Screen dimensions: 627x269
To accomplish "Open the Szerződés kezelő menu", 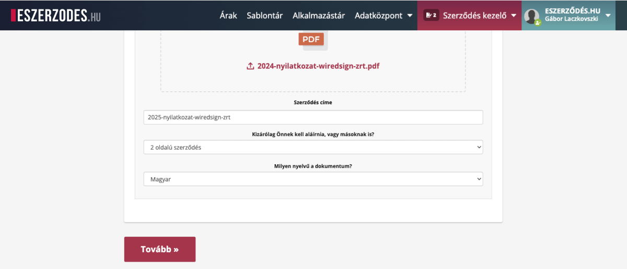I will click(x=474, y=15).
